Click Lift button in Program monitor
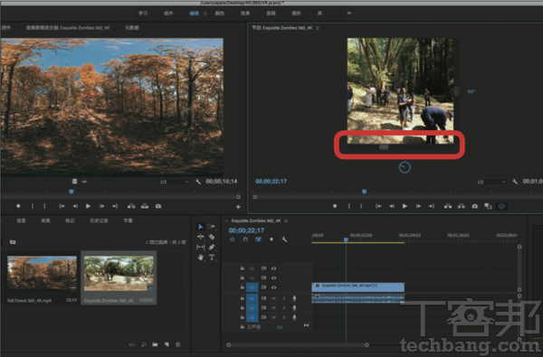 tap(448, 206)
